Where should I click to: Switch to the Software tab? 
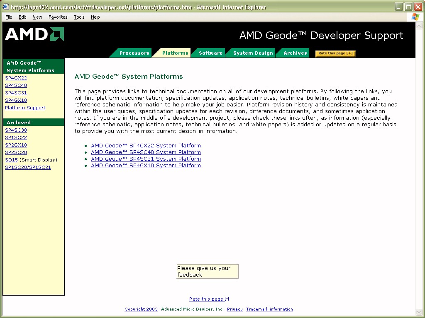click(210, 53)
